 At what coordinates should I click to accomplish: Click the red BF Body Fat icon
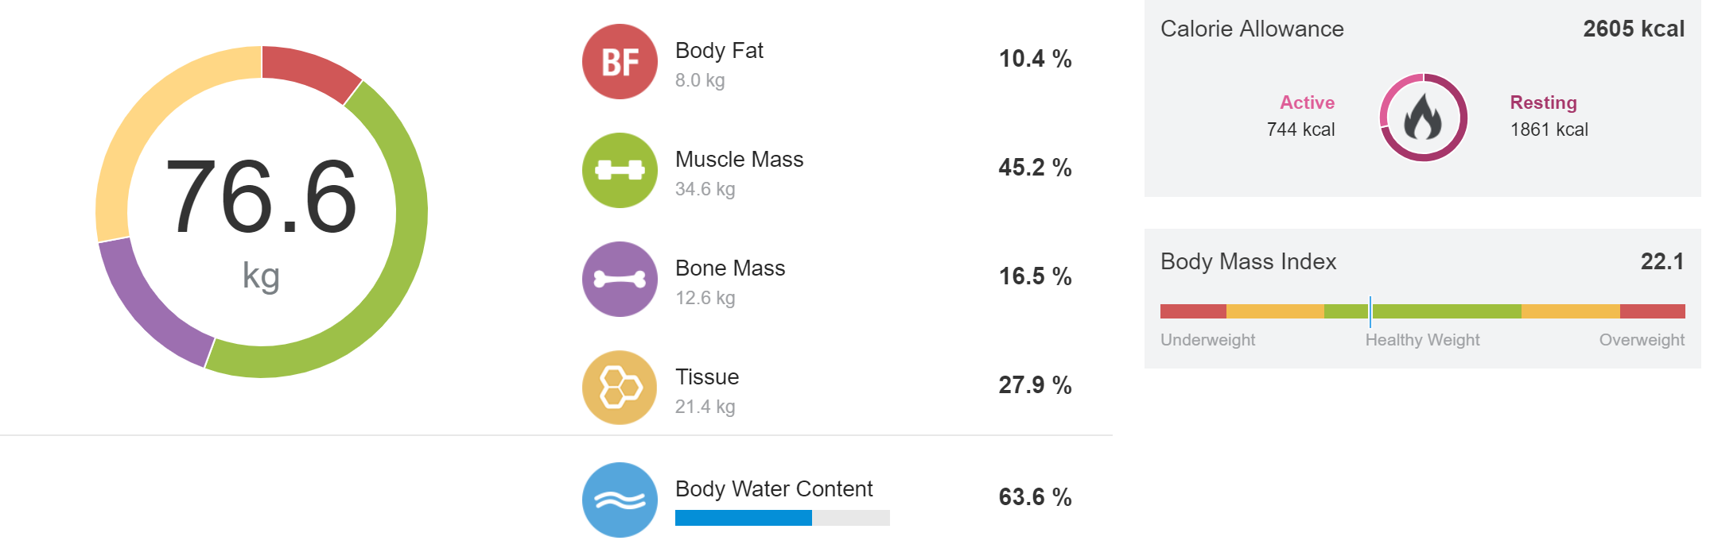click(620, 62)
